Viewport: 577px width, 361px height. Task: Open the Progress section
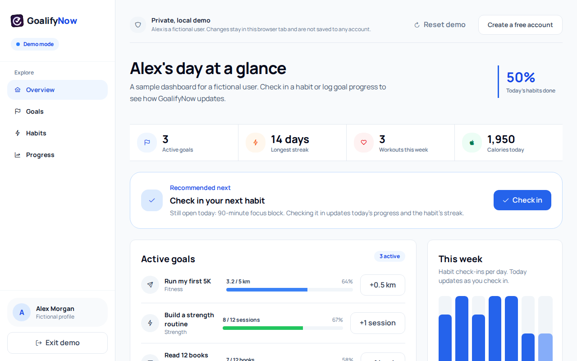(x=57, y=155)
